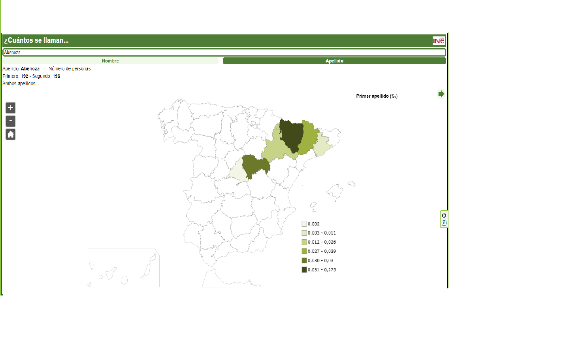
Task: Open the INE logo link
Action: (439, 41)
